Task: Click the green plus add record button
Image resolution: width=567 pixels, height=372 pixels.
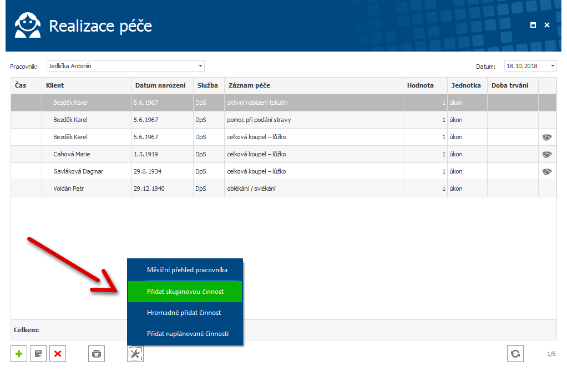Action: pos(19,354)
